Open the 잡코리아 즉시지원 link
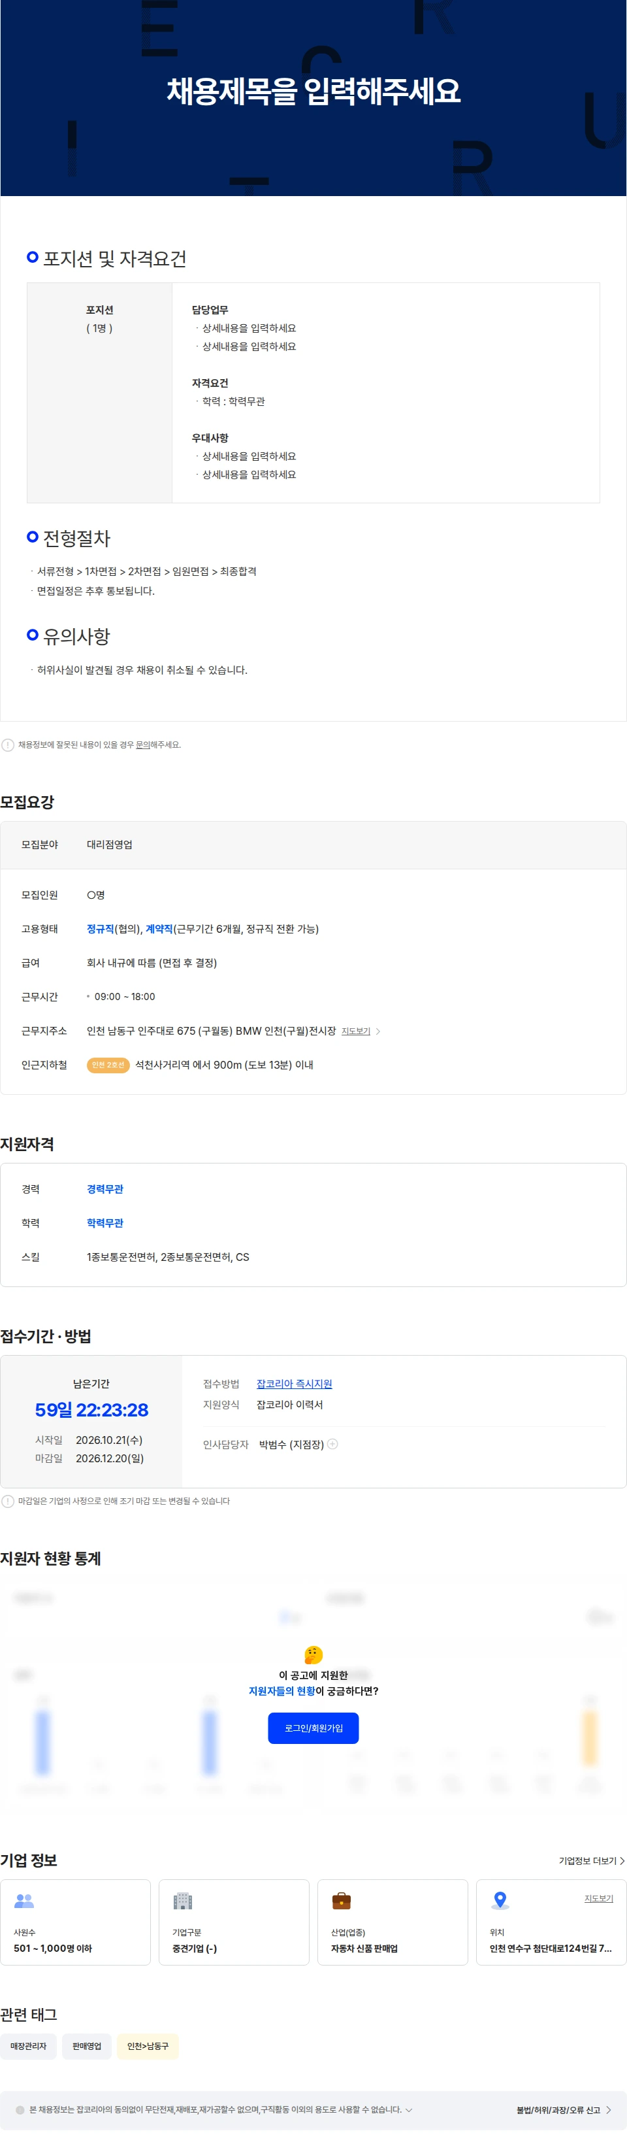The image size is (627, 2144). pyautogui.click(x=293, y=1383)
